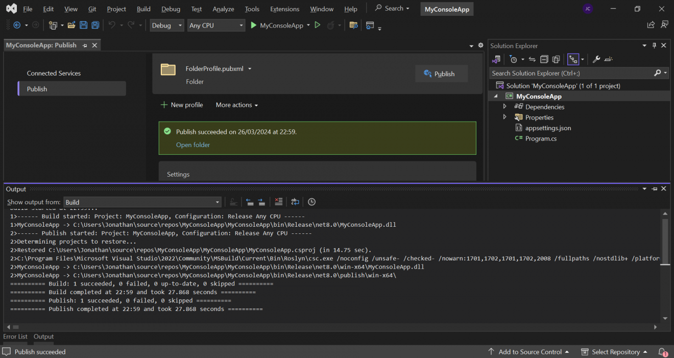Expand the Dependencies node in Solution Explorer
Viewport: 674px width, 358px height.
pos(504,106)
